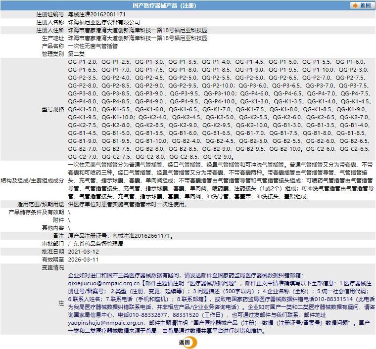Click the 附件 label
This screenshot has width=376, height=349.
pyautogui.click(x=58, y=220)
